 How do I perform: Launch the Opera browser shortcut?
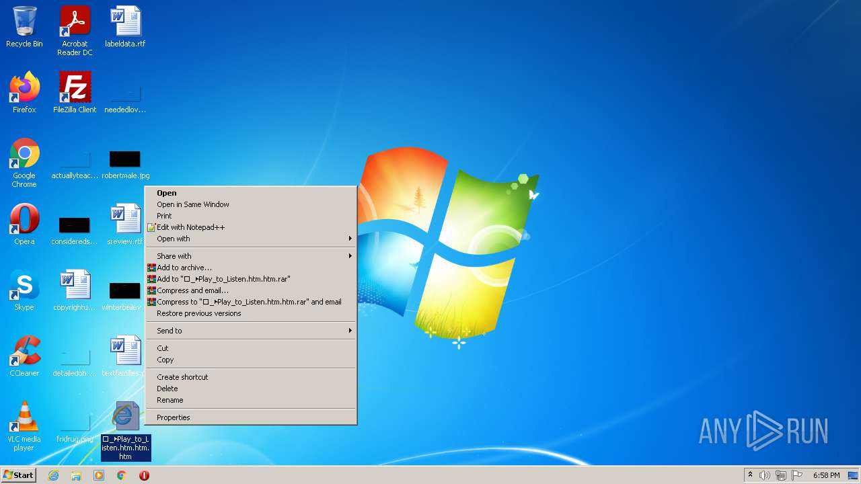[x=24, y=225]
